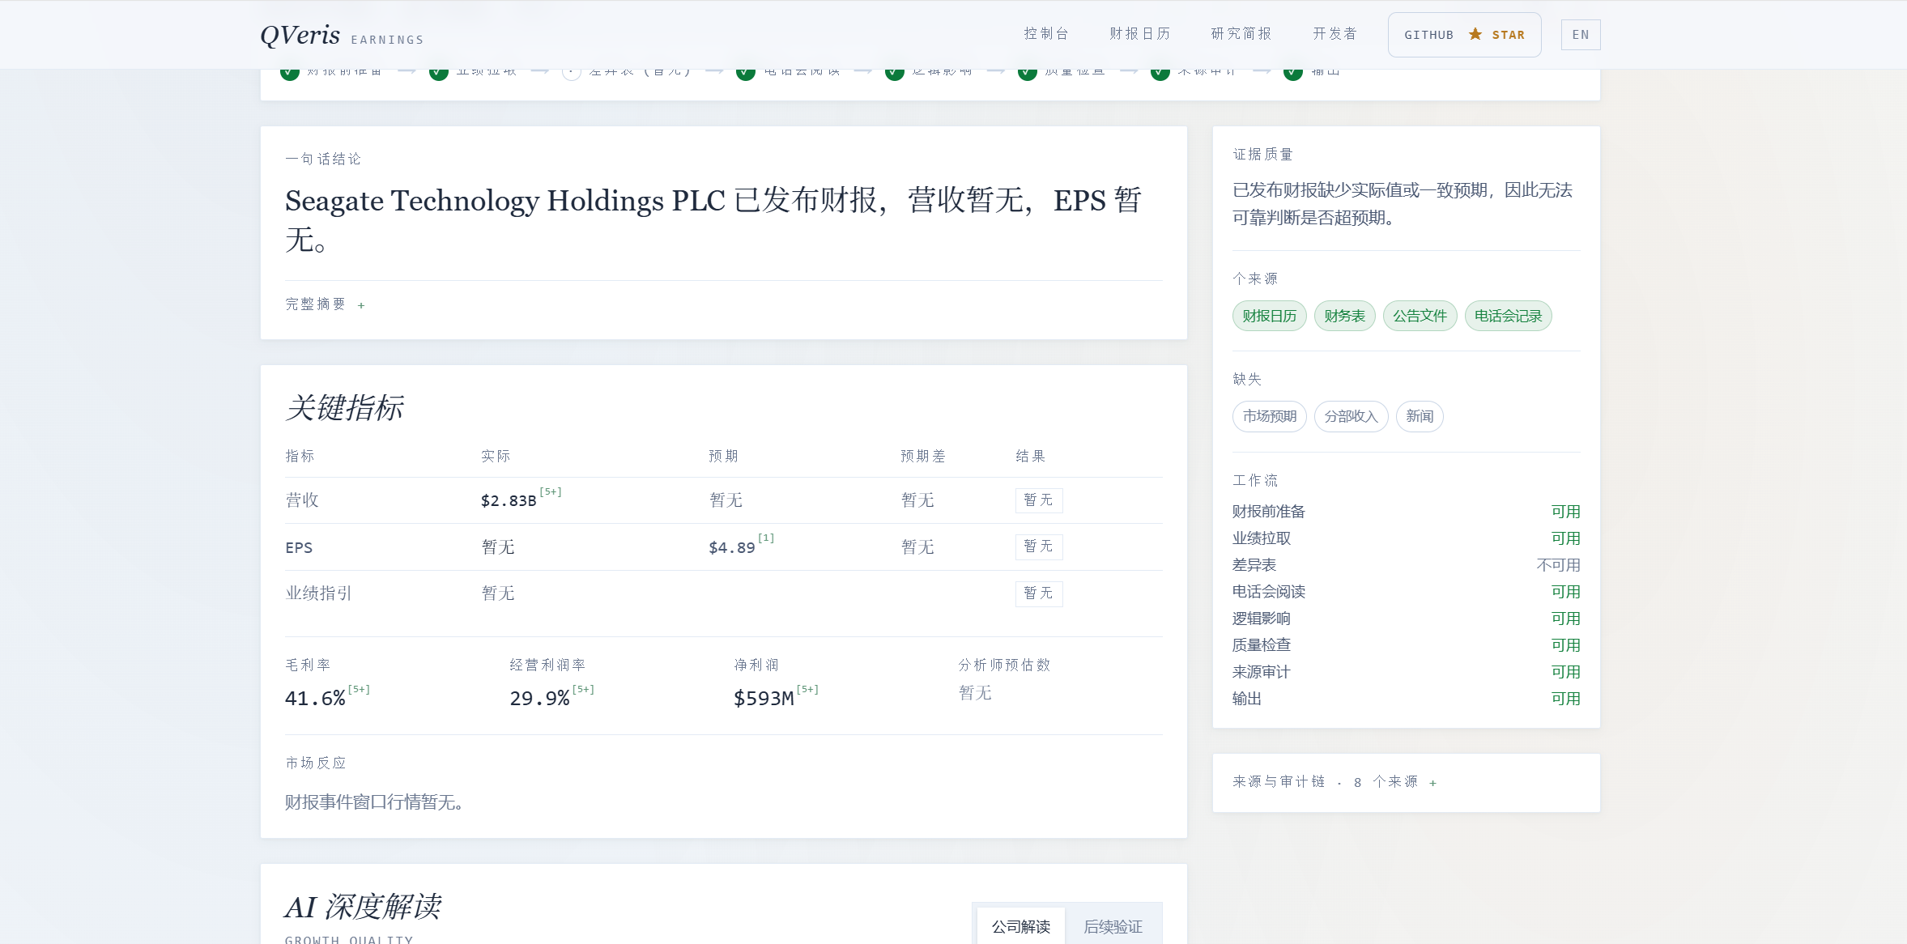Expand 来源与审计链 8 个来源
The width and height of the screenshot is (1907, 944).
(x=1334, y=782)
